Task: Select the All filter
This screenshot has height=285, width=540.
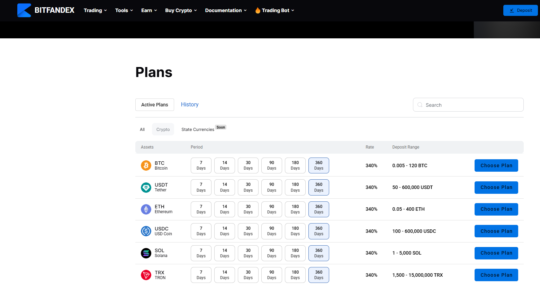Action: tap(142, 130)
